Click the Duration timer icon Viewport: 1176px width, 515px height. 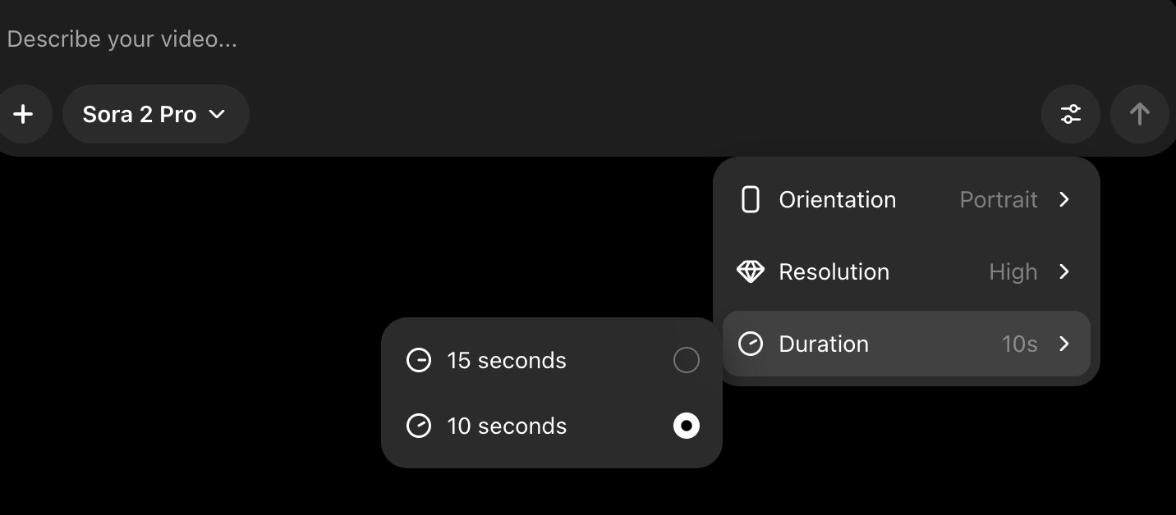750,344
